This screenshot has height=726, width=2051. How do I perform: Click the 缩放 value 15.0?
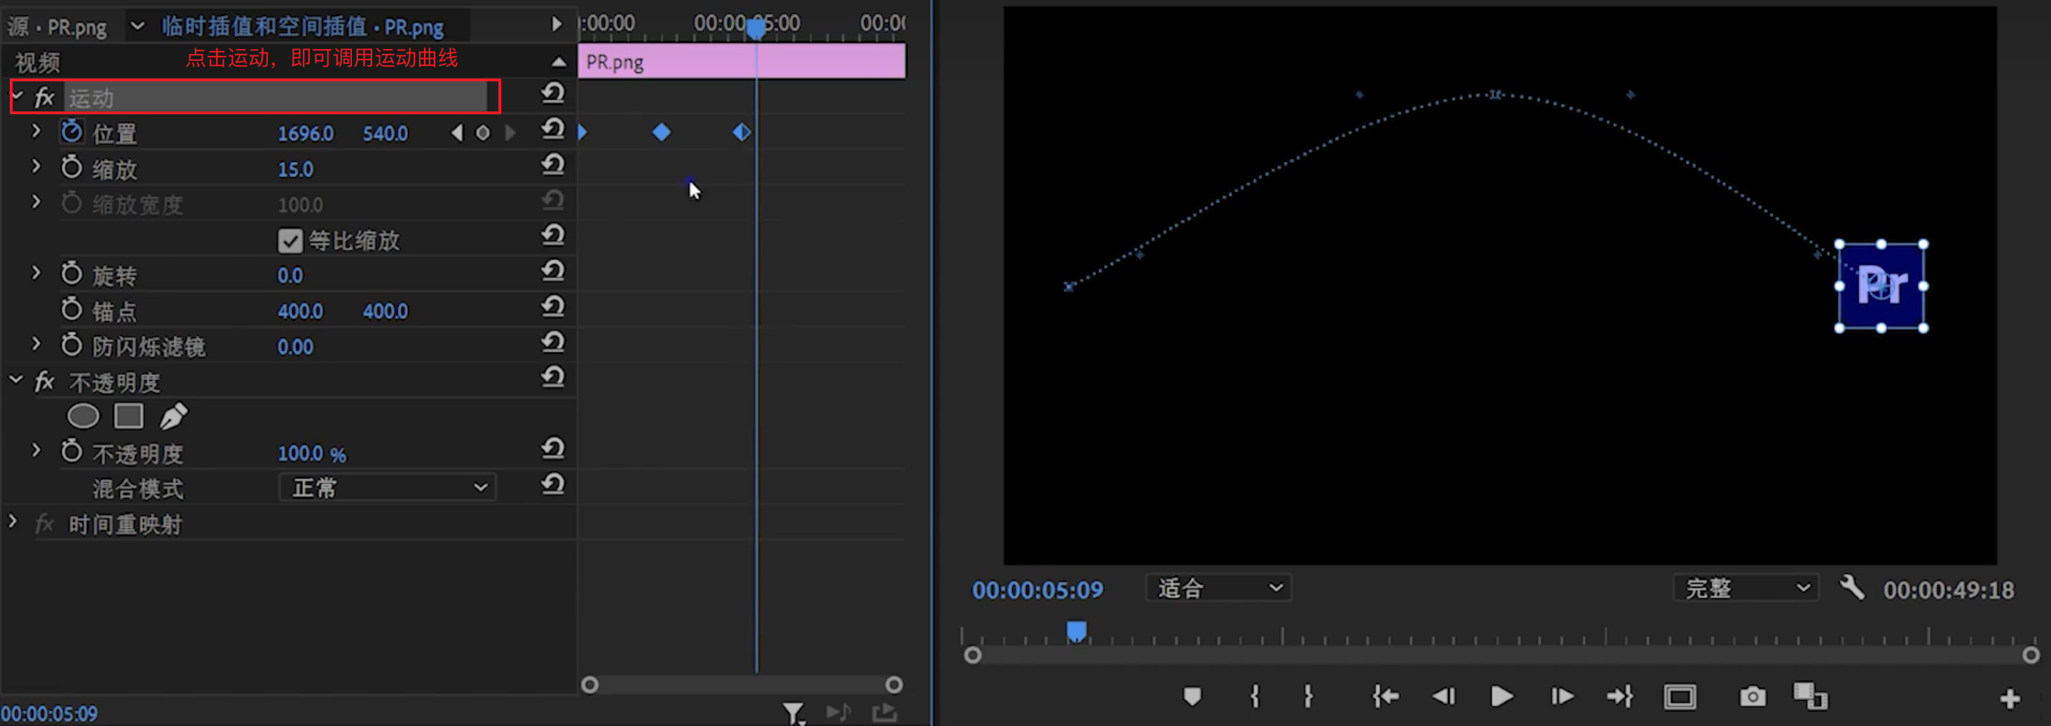coord(295,169)
